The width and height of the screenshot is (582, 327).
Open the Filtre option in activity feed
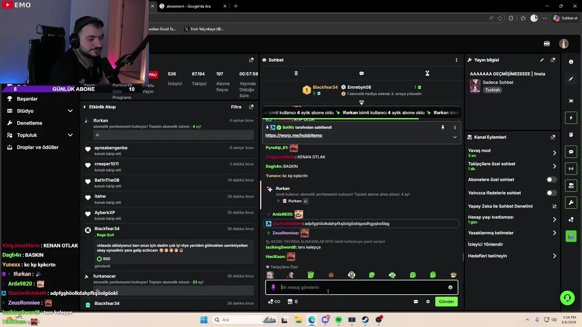(236, 107)
